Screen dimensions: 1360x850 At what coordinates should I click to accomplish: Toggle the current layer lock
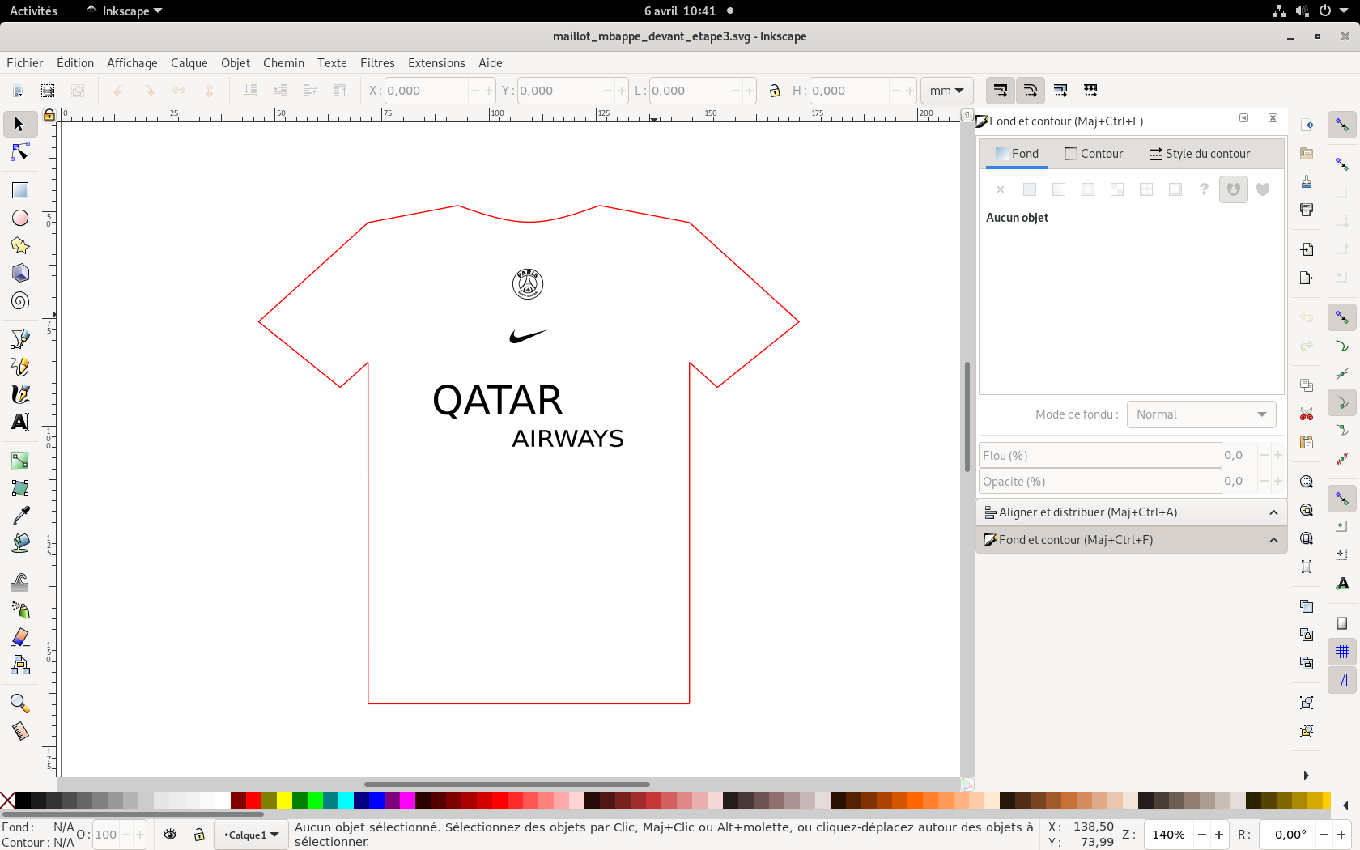(x=199, y=835)
